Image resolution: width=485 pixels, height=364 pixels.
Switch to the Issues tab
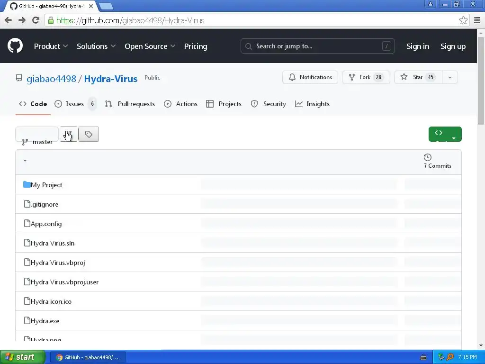pyautogui.click(x=75, y=104)
